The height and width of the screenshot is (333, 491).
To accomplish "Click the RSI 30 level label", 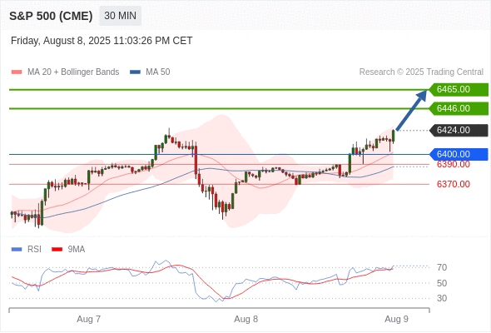I will [x=442, y=298].
